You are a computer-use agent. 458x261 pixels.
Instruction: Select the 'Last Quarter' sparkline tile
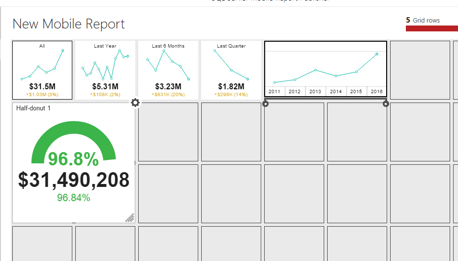coord(231,70)
